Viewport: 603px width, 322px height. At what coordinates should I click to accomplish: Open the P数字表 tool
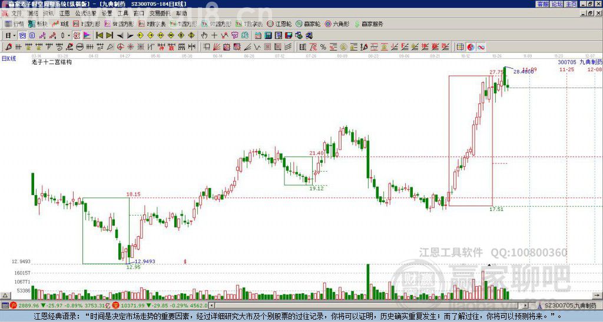152,24
